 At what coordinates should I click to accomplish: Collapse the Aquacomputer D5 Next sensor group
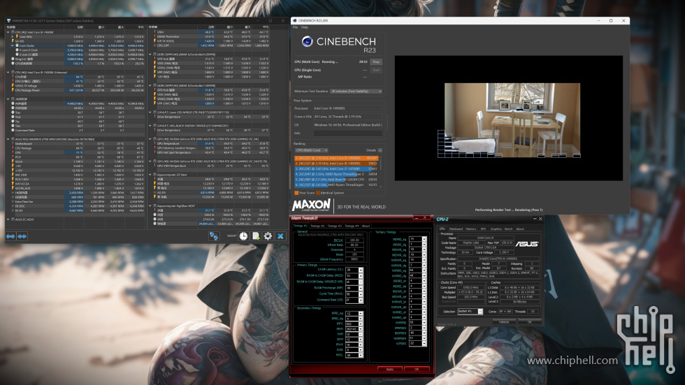(x=150, y=175)
